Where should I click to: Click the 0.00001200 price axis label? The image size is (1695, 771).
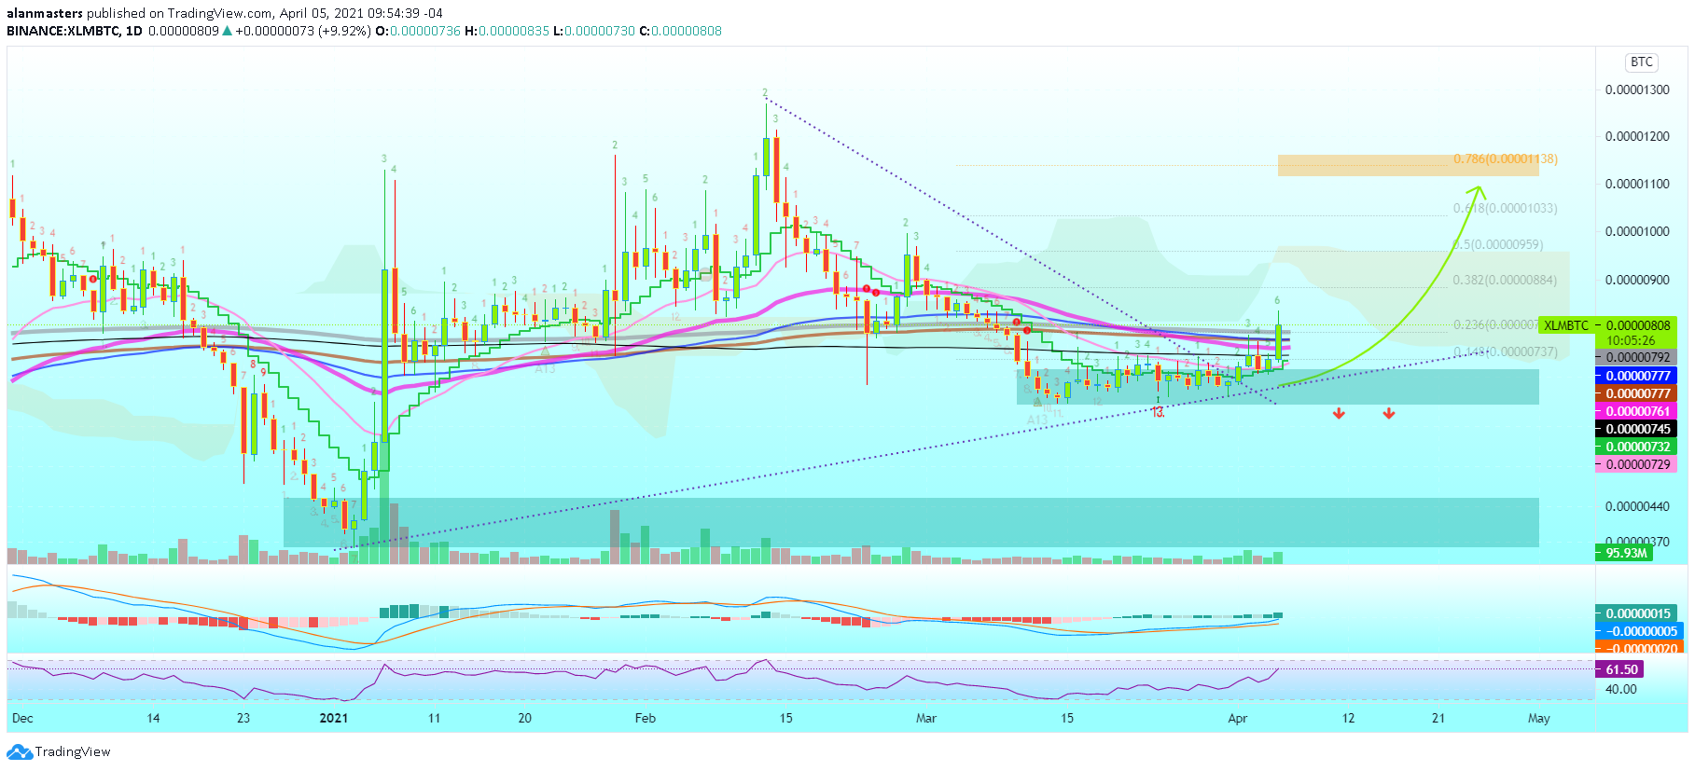1637,136
